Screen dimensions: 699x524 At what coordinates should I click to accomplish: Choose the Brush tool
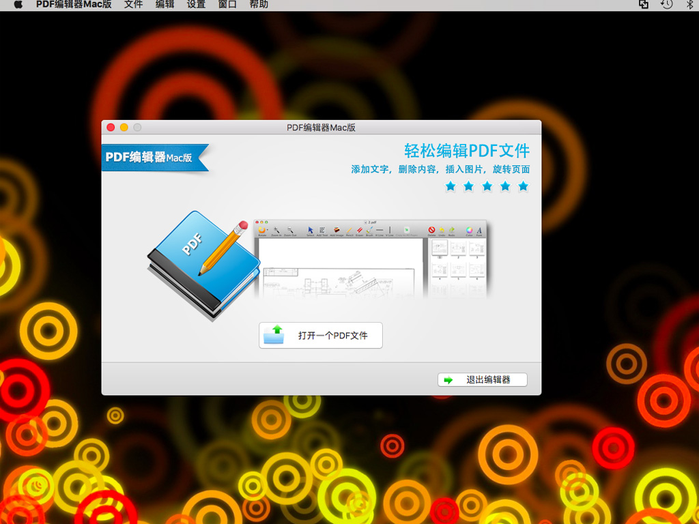click(x=369, y=229)
